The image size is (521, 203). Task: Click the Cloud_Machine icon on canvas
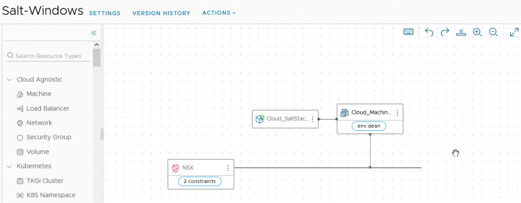345,113
